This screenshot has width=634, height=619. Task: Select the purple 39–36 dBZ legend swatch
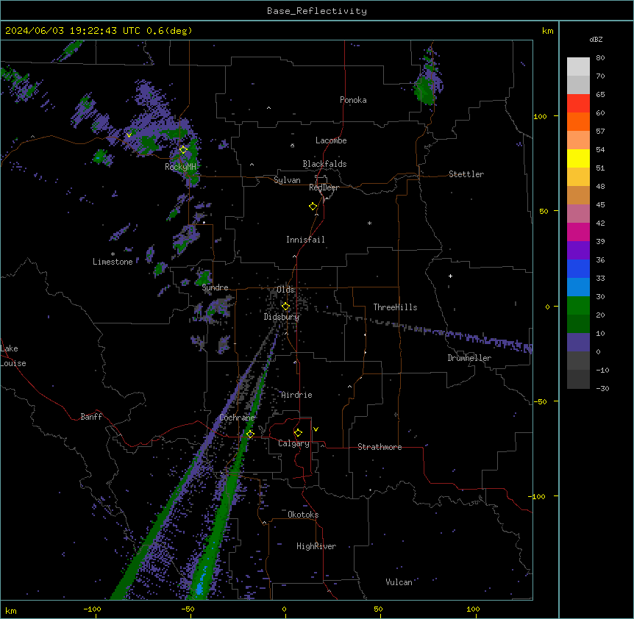(x=578, y=251)
